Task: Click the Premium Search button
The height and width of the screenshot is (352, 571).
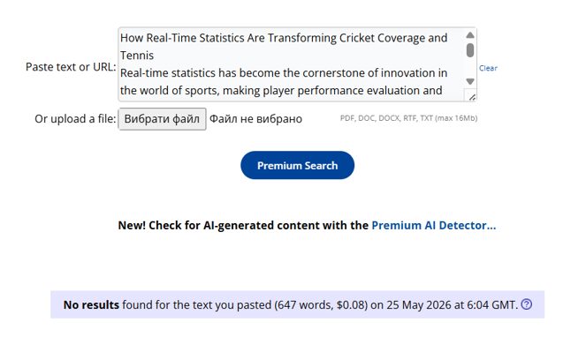Action: tap(297, 165)
